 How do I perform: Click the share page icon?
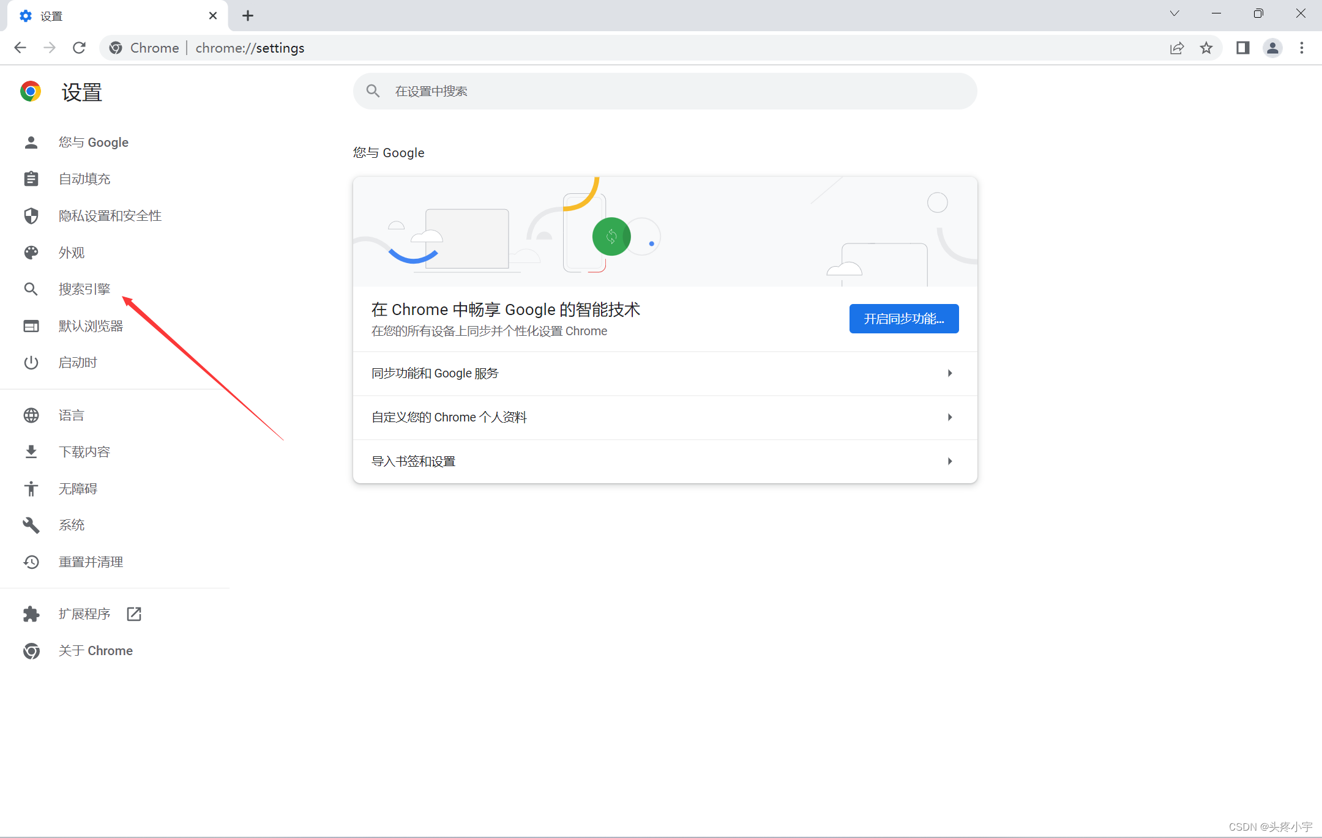pos(1176,48)
